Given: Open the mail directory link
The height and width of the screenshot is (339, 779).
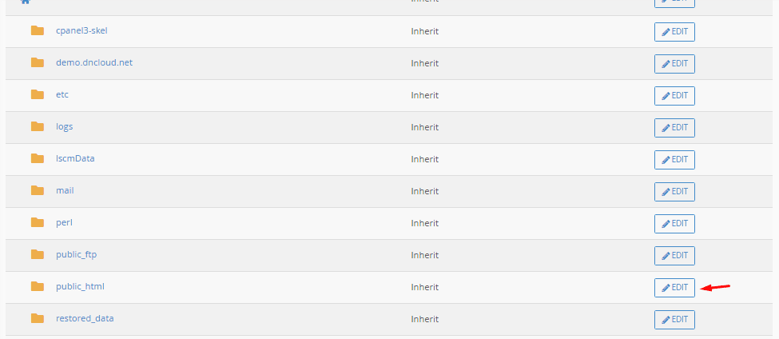Looking at the screenshot, I should (x=65, y=190).
